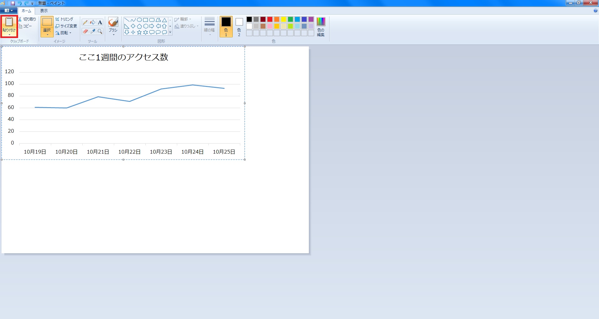599x319 pixels.
Task: Select the Five-point star shape
Action: [139, 32]
